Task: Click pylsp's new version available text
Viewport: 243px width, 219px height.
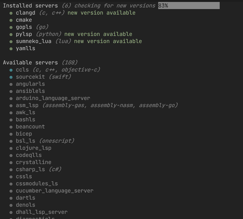Action: (x=98, y=34)
